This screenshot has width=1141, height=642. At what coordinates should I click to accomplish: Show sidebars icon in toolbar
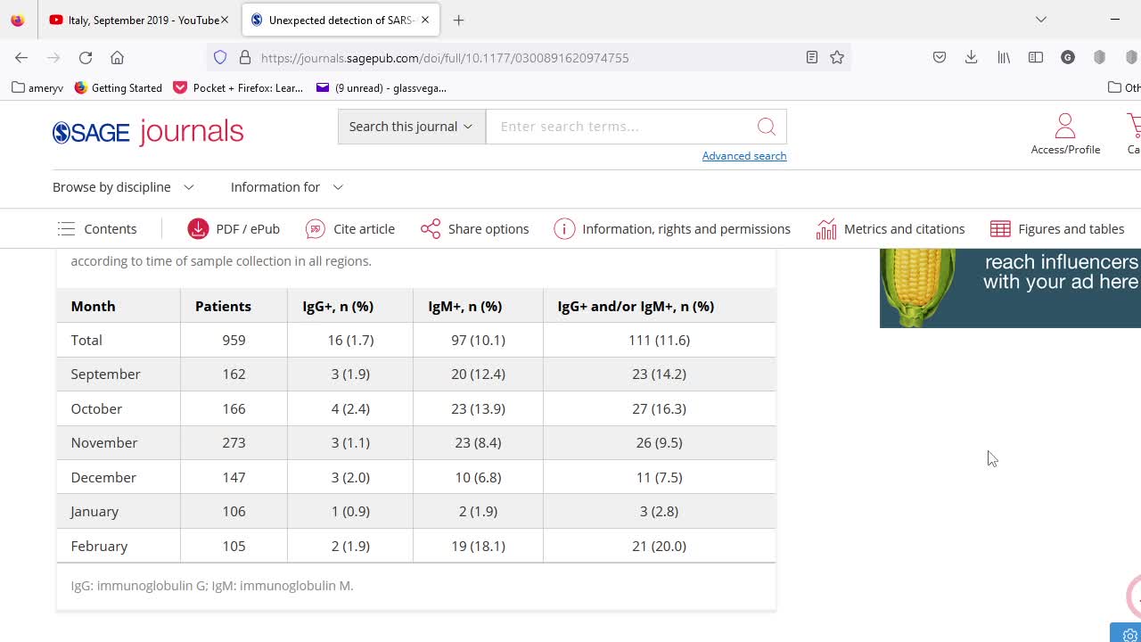(1036, 57)
